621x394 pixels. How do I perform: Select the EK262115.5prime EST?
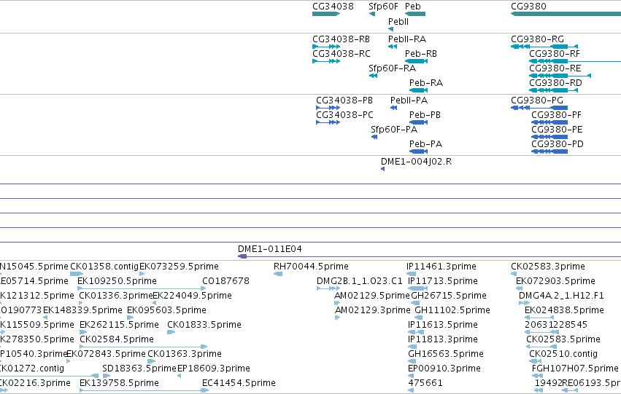pyautogui.click(x=83, y=332)
